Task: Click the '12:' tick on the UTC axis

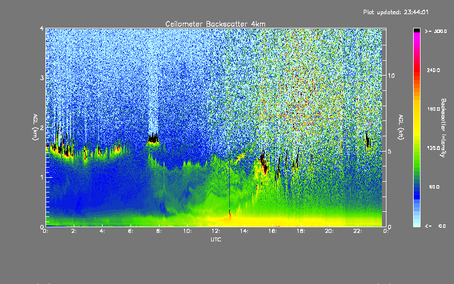Action: tap(216, 231)
